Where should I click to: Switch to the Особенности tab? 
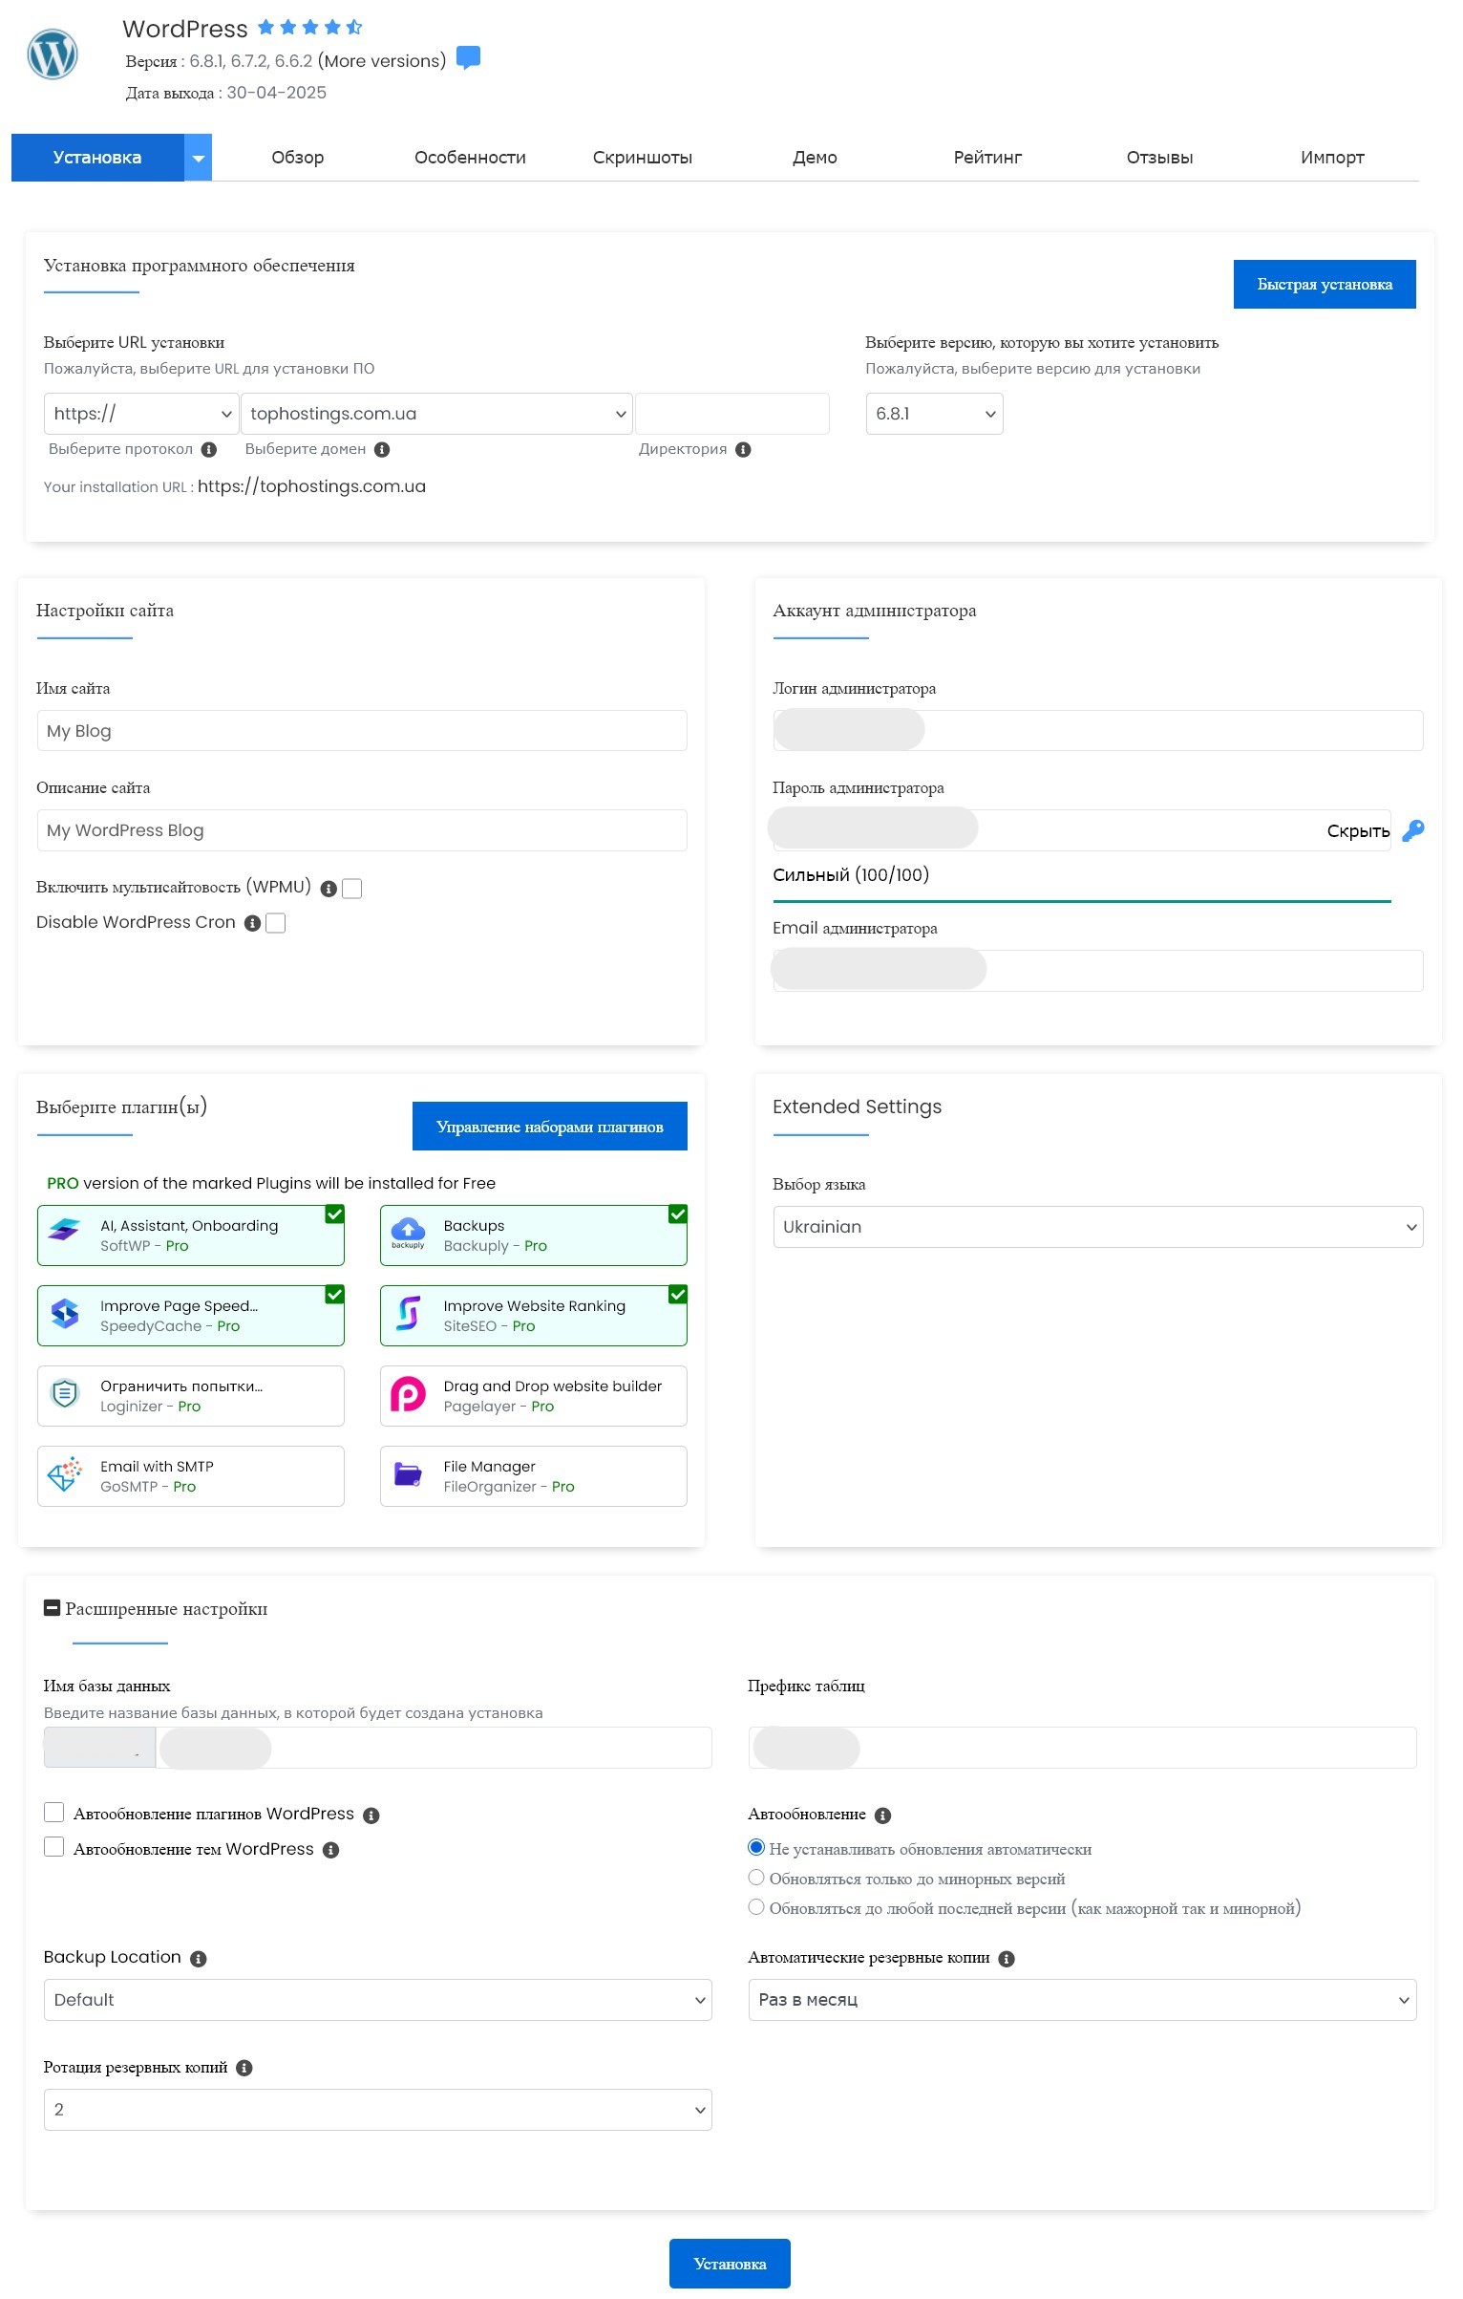click(x=470, y=158)
